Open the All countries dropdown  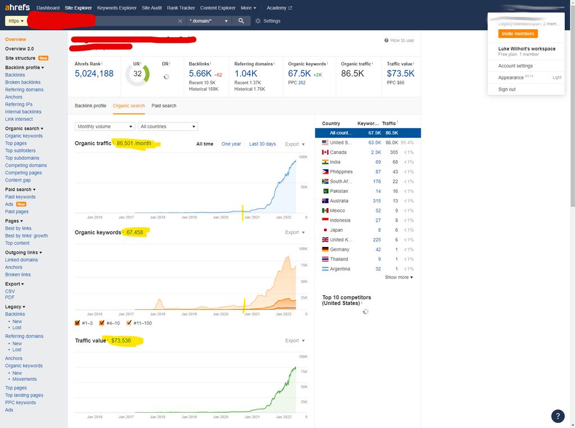coord(168,127)
